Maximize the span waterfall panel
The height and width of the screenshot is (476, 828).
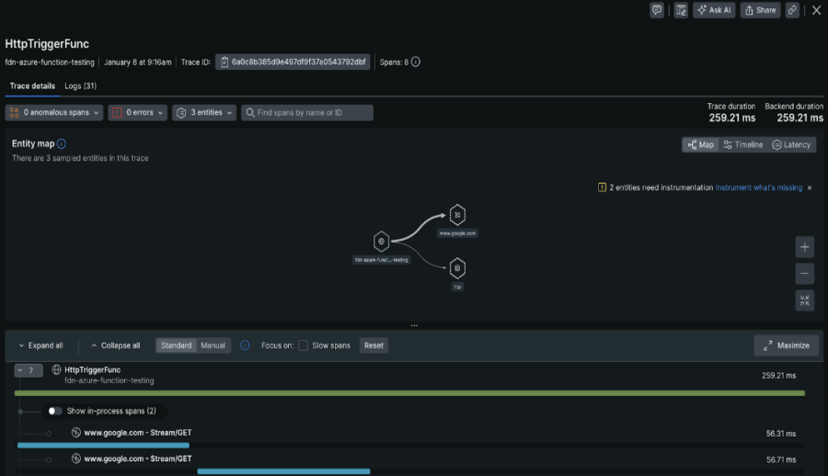coord(787,346)
